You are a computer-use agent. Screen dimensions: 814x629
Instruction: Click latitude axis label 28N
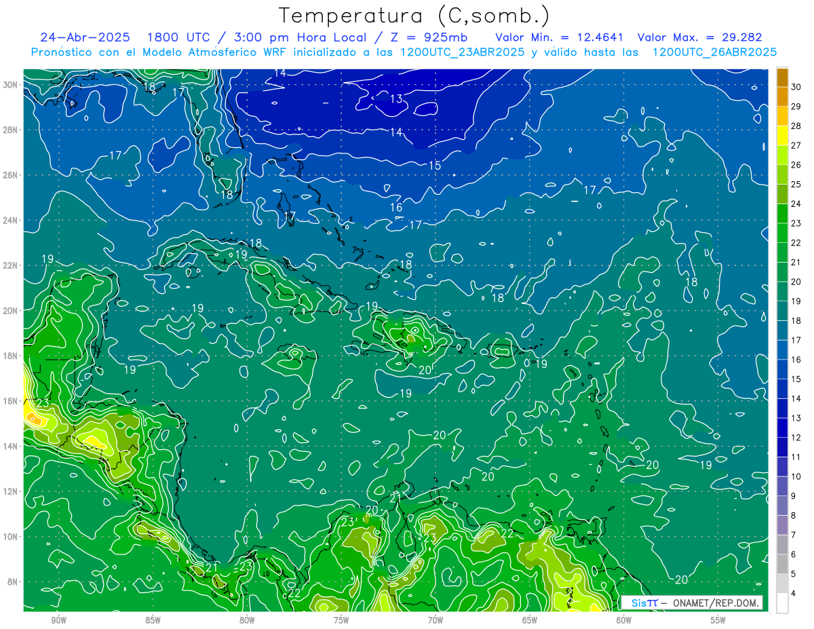tap(9, 130)
